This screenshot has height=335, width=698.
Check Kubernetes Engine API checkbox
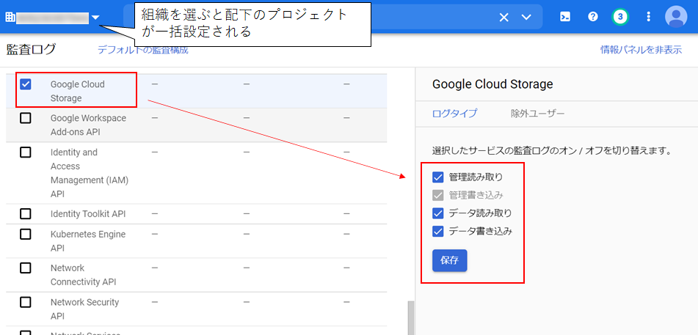click(x=26, y=234)
